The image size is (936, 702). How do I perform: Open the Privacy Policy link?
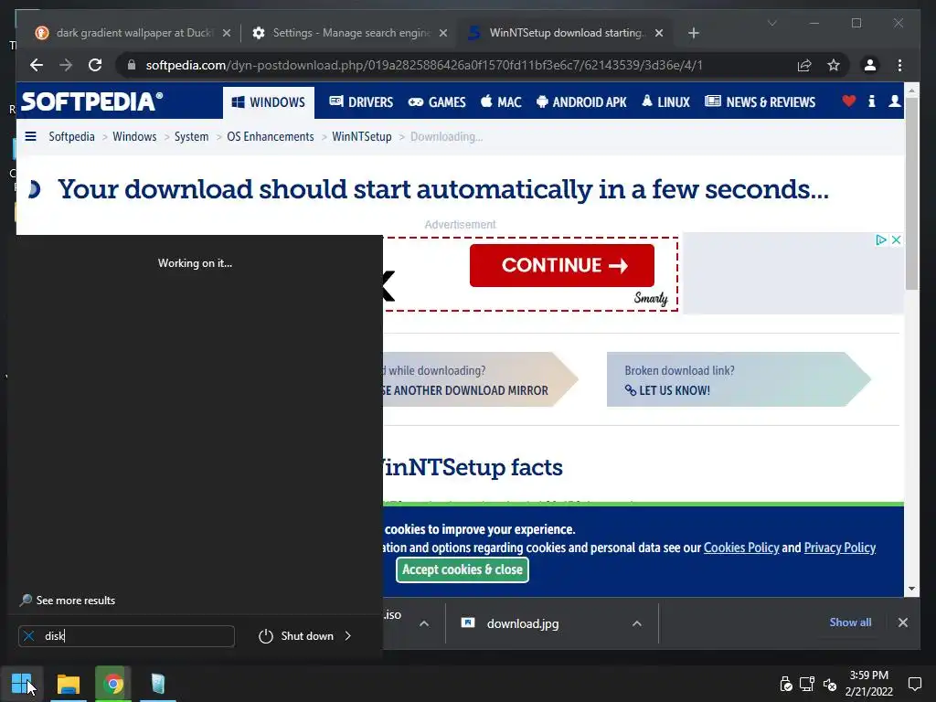(x=840, y=548)
